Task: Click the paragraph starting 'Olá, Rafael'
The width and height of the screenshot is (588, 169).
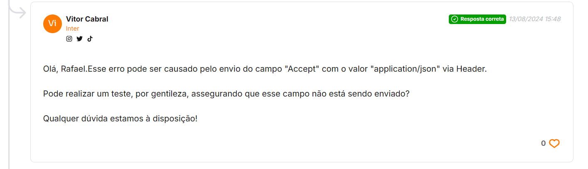Action: click(265, 69)
